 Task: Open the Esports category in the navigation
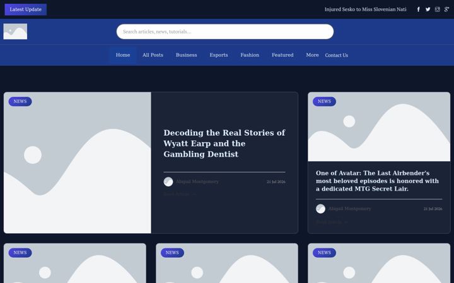point(219,55)
